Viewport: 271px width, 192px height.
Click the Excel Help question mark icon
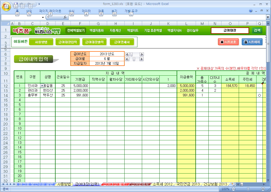(x=251, y=11)
